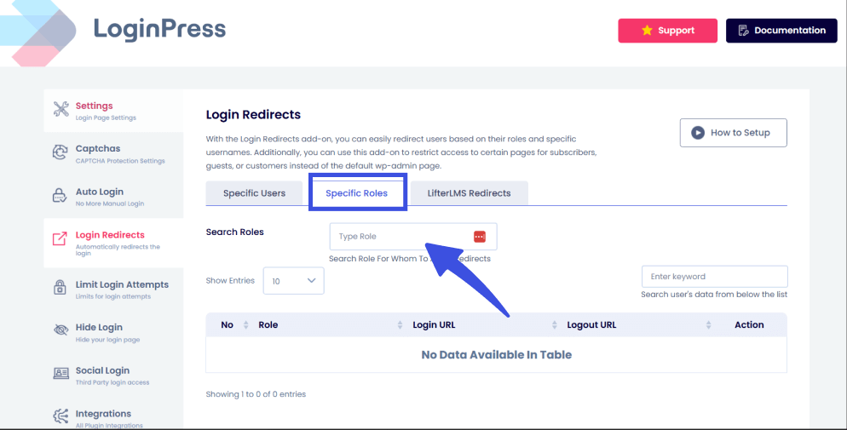
Task: Sort table by Logout URL column
Action: tap(632, 325)
